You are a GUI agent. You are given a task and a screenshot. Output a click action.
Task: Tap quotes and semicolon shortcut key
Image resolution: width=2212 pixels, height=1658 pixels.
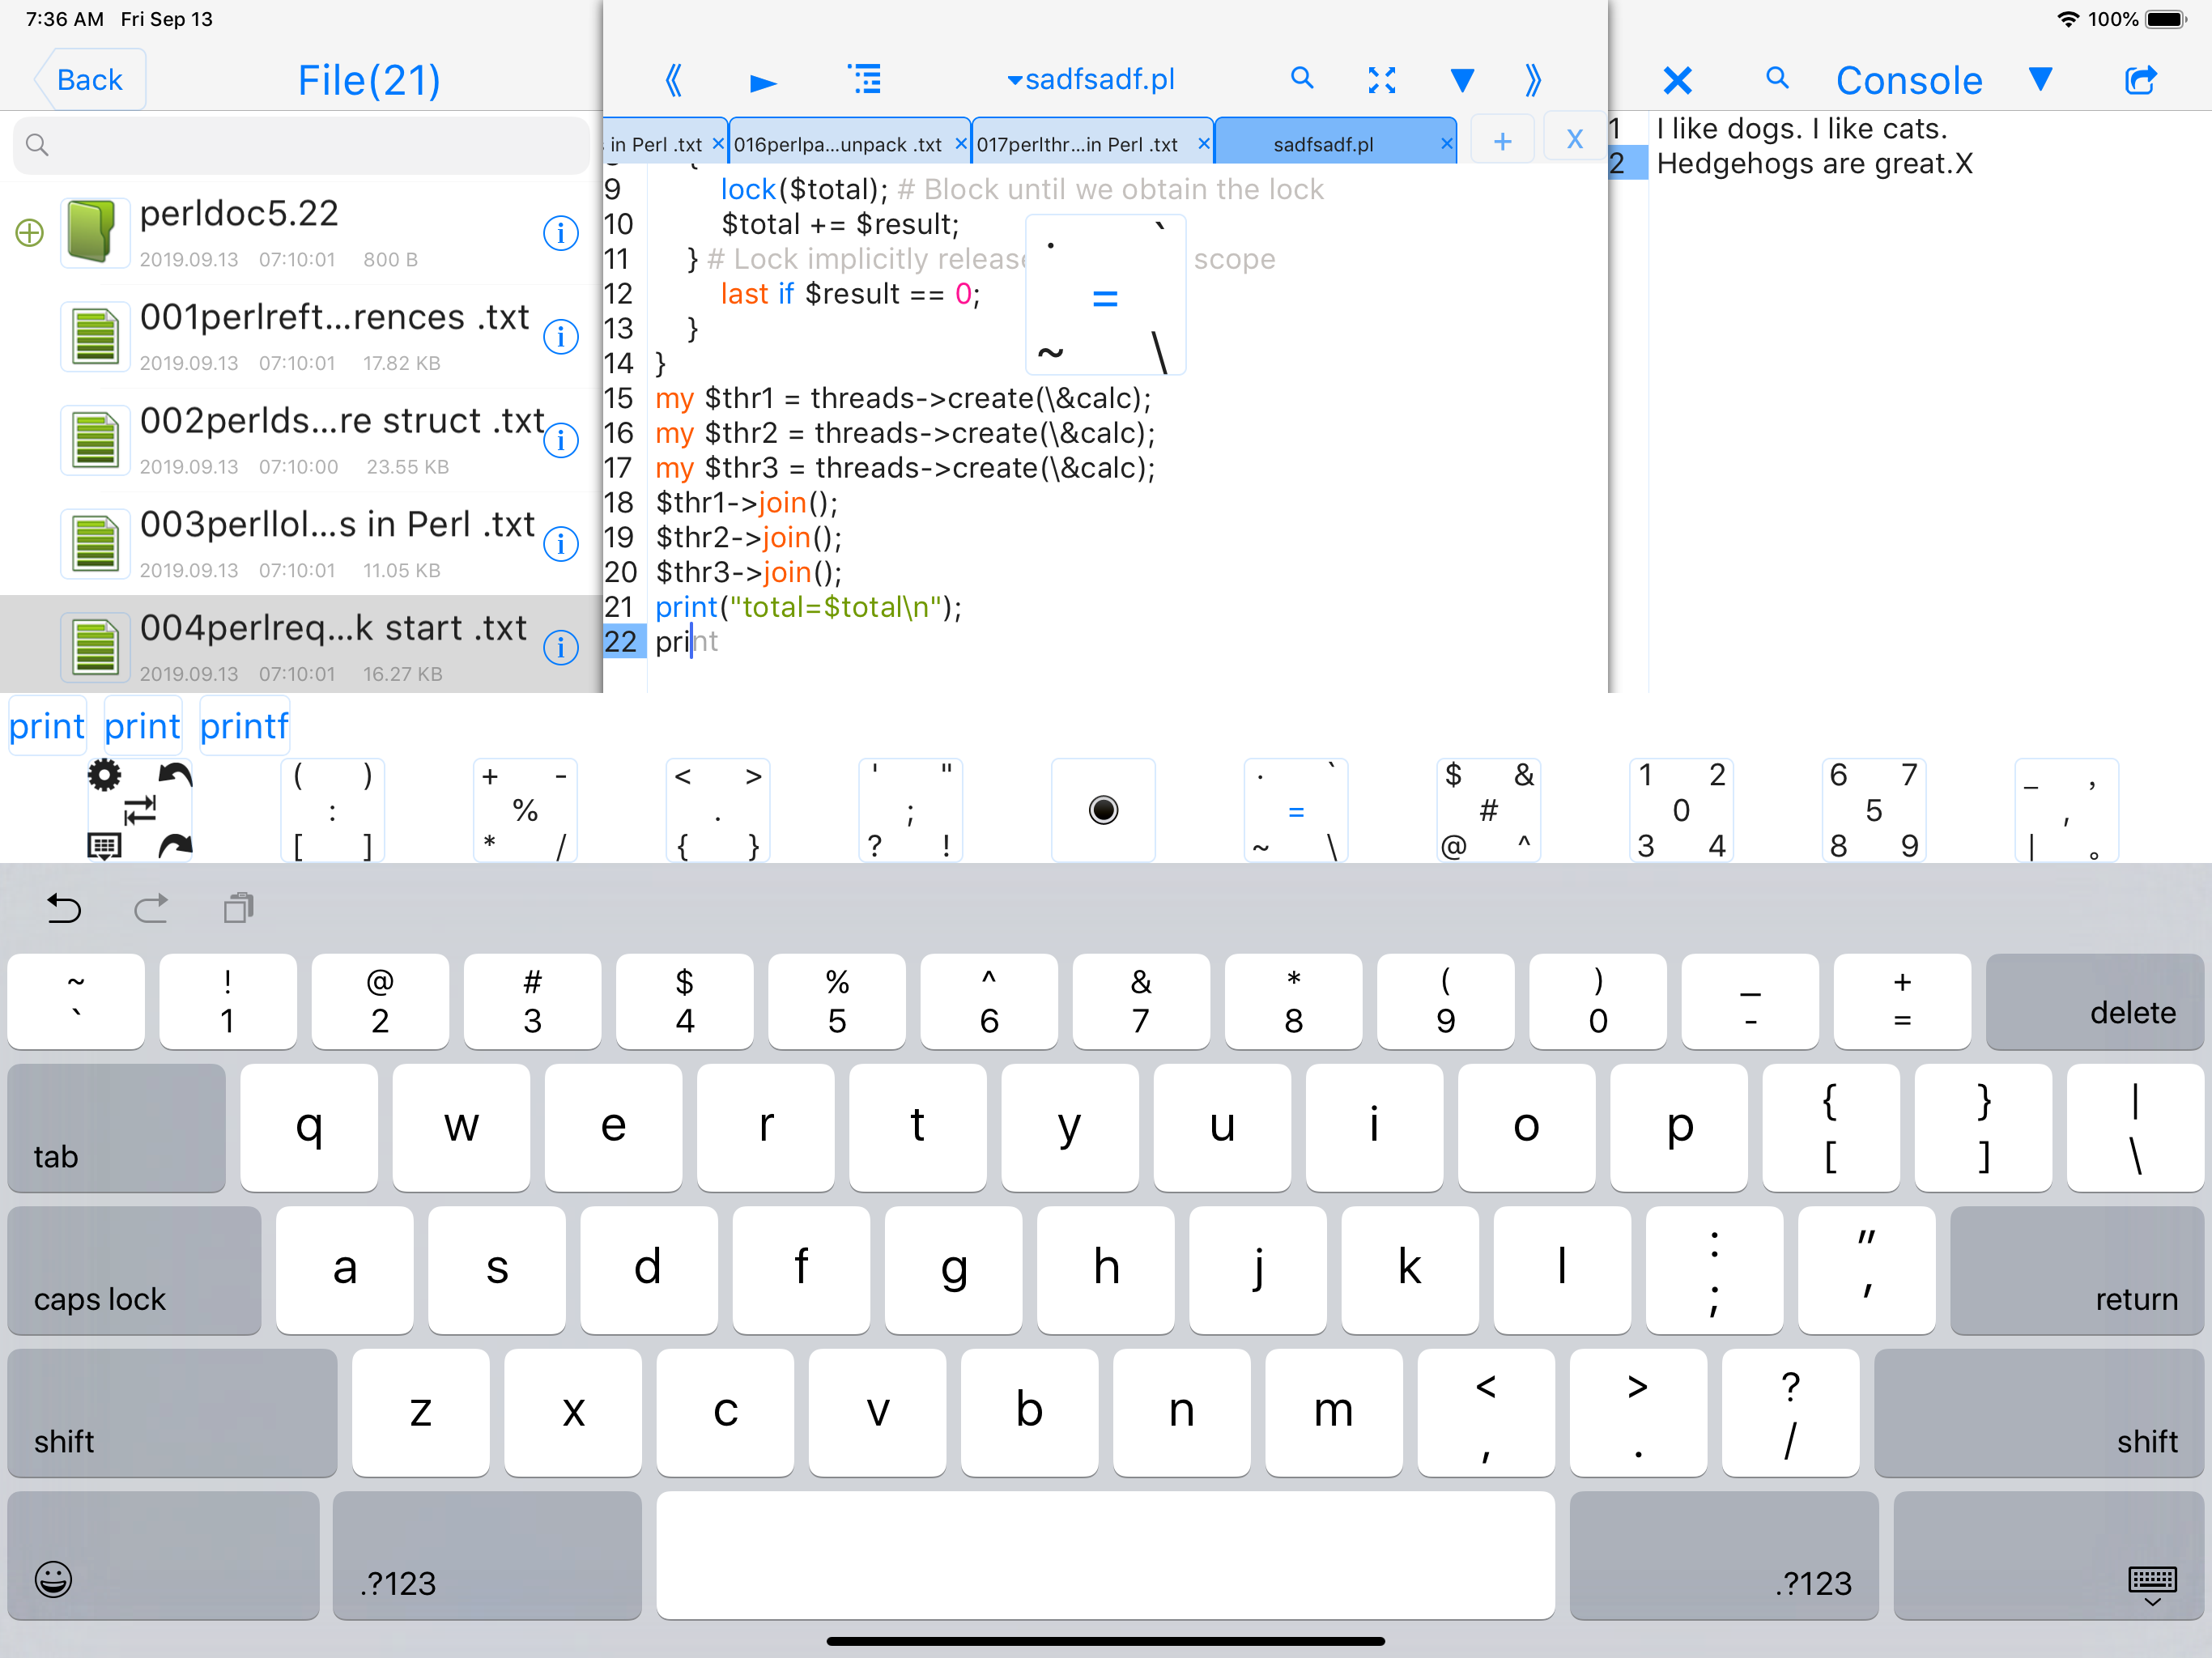(x=910, y=810)
